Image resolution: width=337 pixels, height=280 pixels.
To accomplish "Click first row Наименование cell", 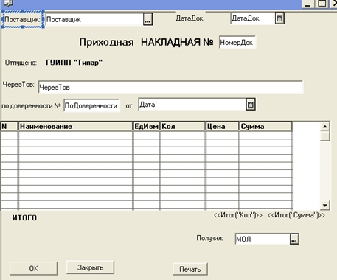I will coord(75,135).
